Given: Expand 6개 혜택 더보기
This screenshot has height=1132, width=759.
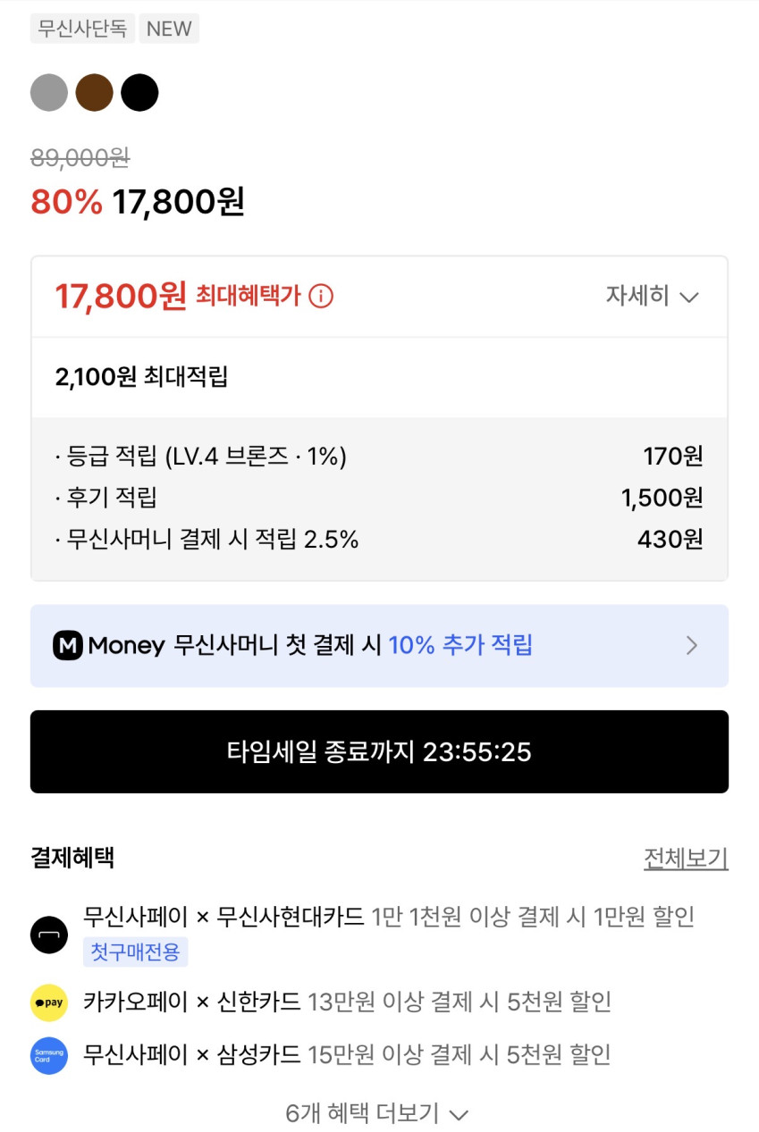Looking at the screenshot, I should point(377,1113).
